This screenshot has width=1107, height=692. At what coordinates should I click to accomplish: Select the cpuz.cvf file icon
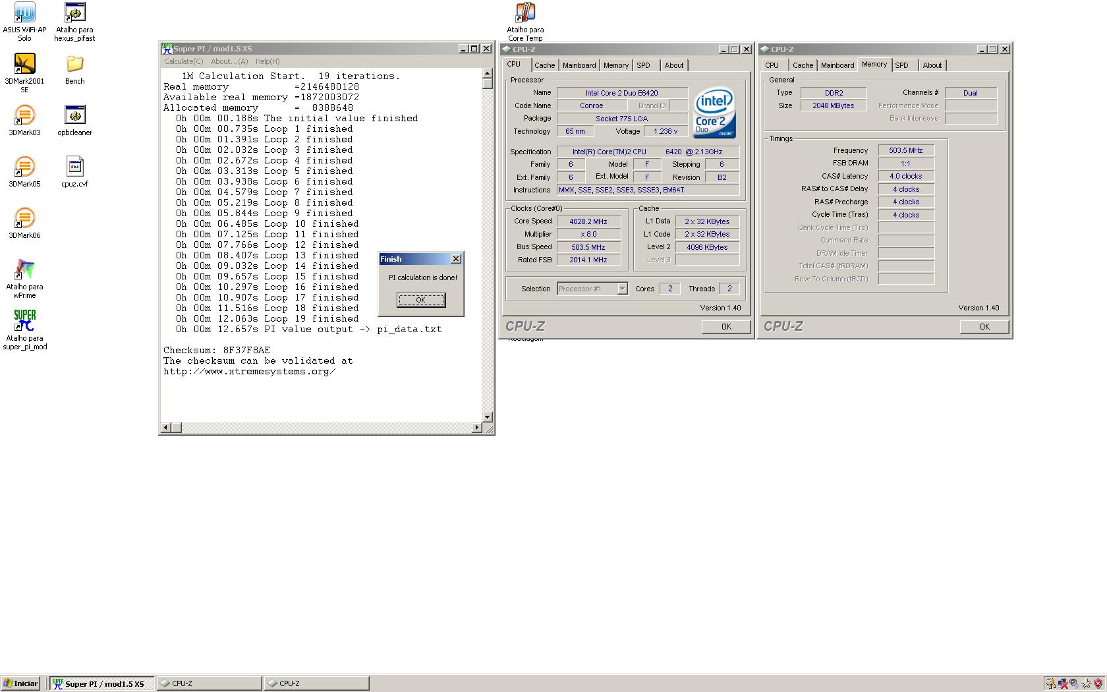[74, 172]
